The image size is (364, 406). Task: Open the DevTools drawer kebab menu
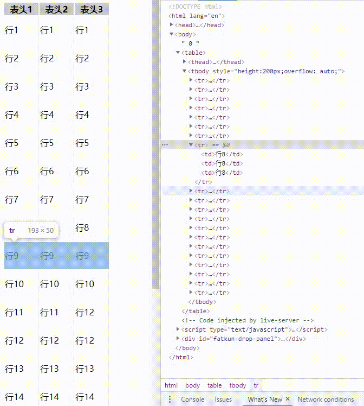(170, 399)
